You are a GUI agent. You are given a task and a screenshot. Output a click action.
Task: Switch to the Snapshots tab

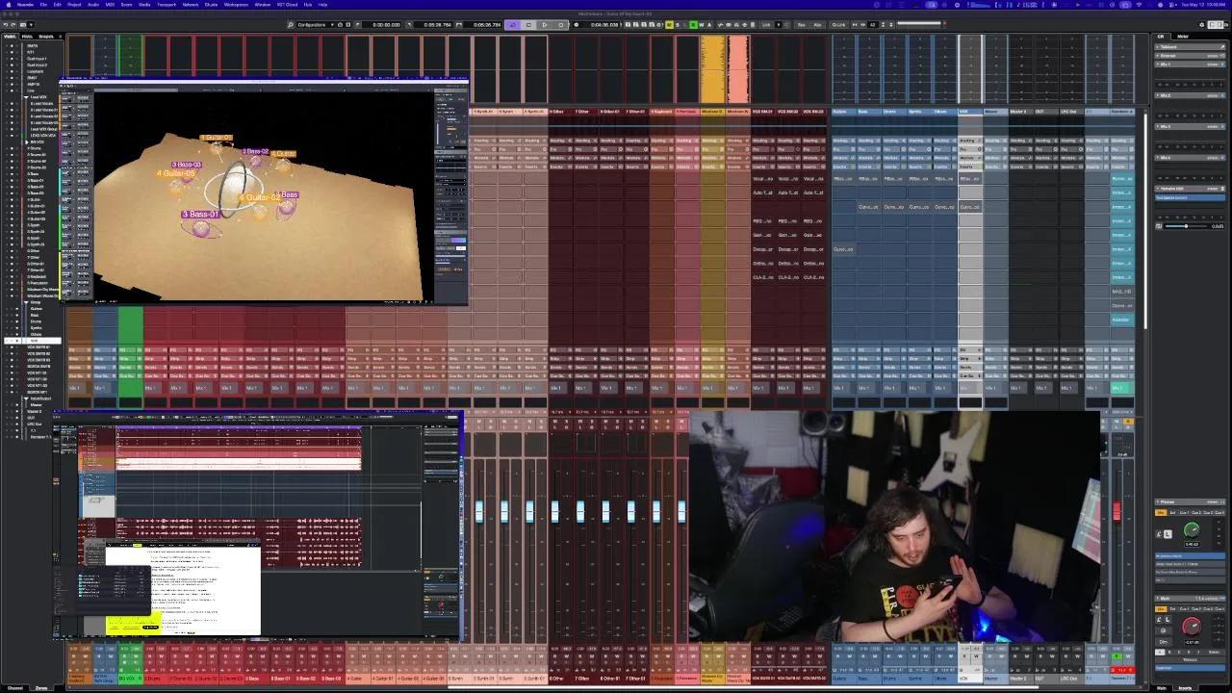click(x=45, y=36)
